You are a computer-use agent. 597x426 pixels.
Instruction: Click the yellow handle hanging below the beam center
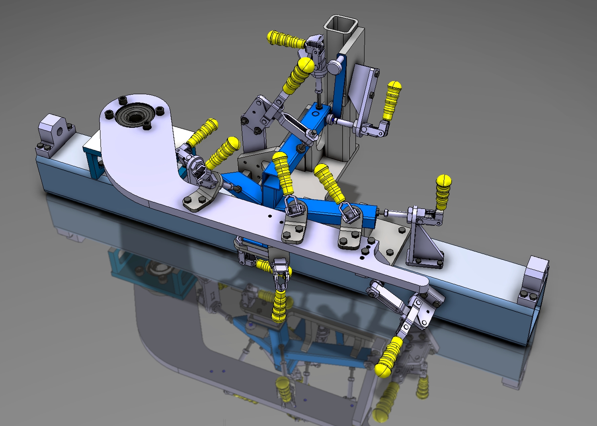(x=279, y=304)
